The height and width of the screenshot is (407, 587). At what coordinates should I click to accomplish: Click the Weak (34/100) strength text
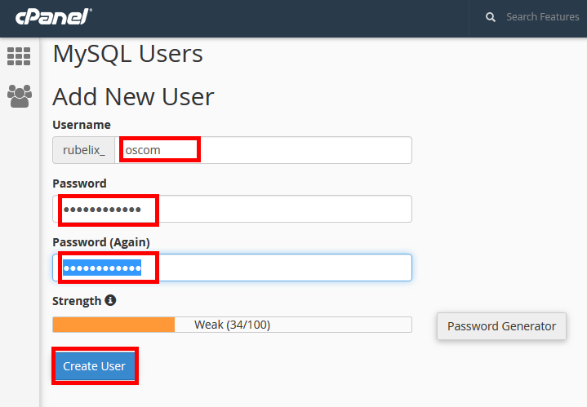pyautogui.click(x=232, y=325)
